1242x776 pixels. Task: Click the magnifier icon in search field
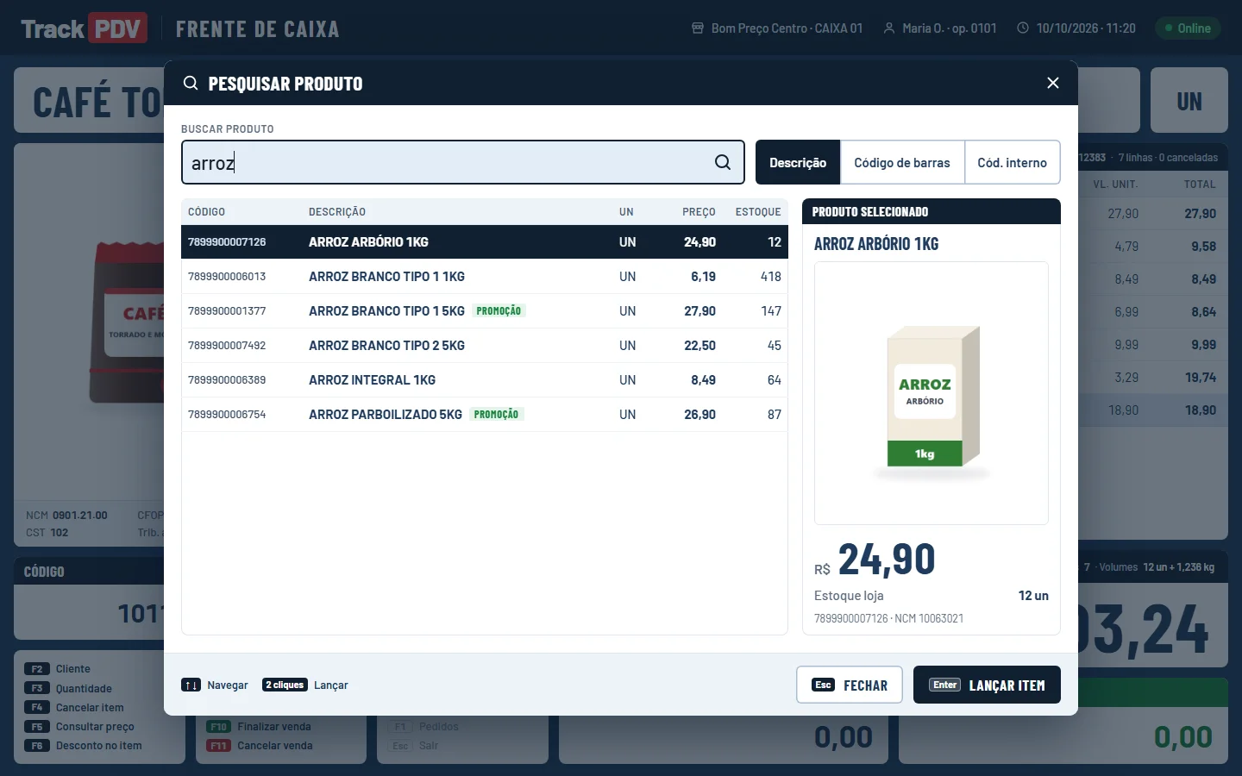pos(723,162)
